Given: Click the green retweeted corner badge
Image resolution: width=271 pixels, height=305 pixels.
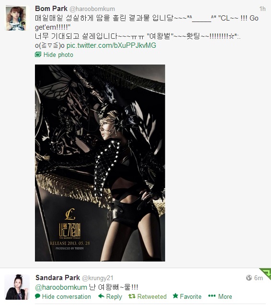Looking at the screenshot, I should coord(266,272).
